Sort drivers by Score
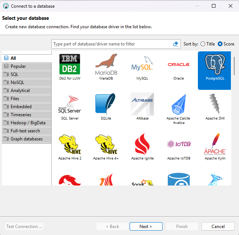This screenshot has width=239, height=235. click(220, 44)
